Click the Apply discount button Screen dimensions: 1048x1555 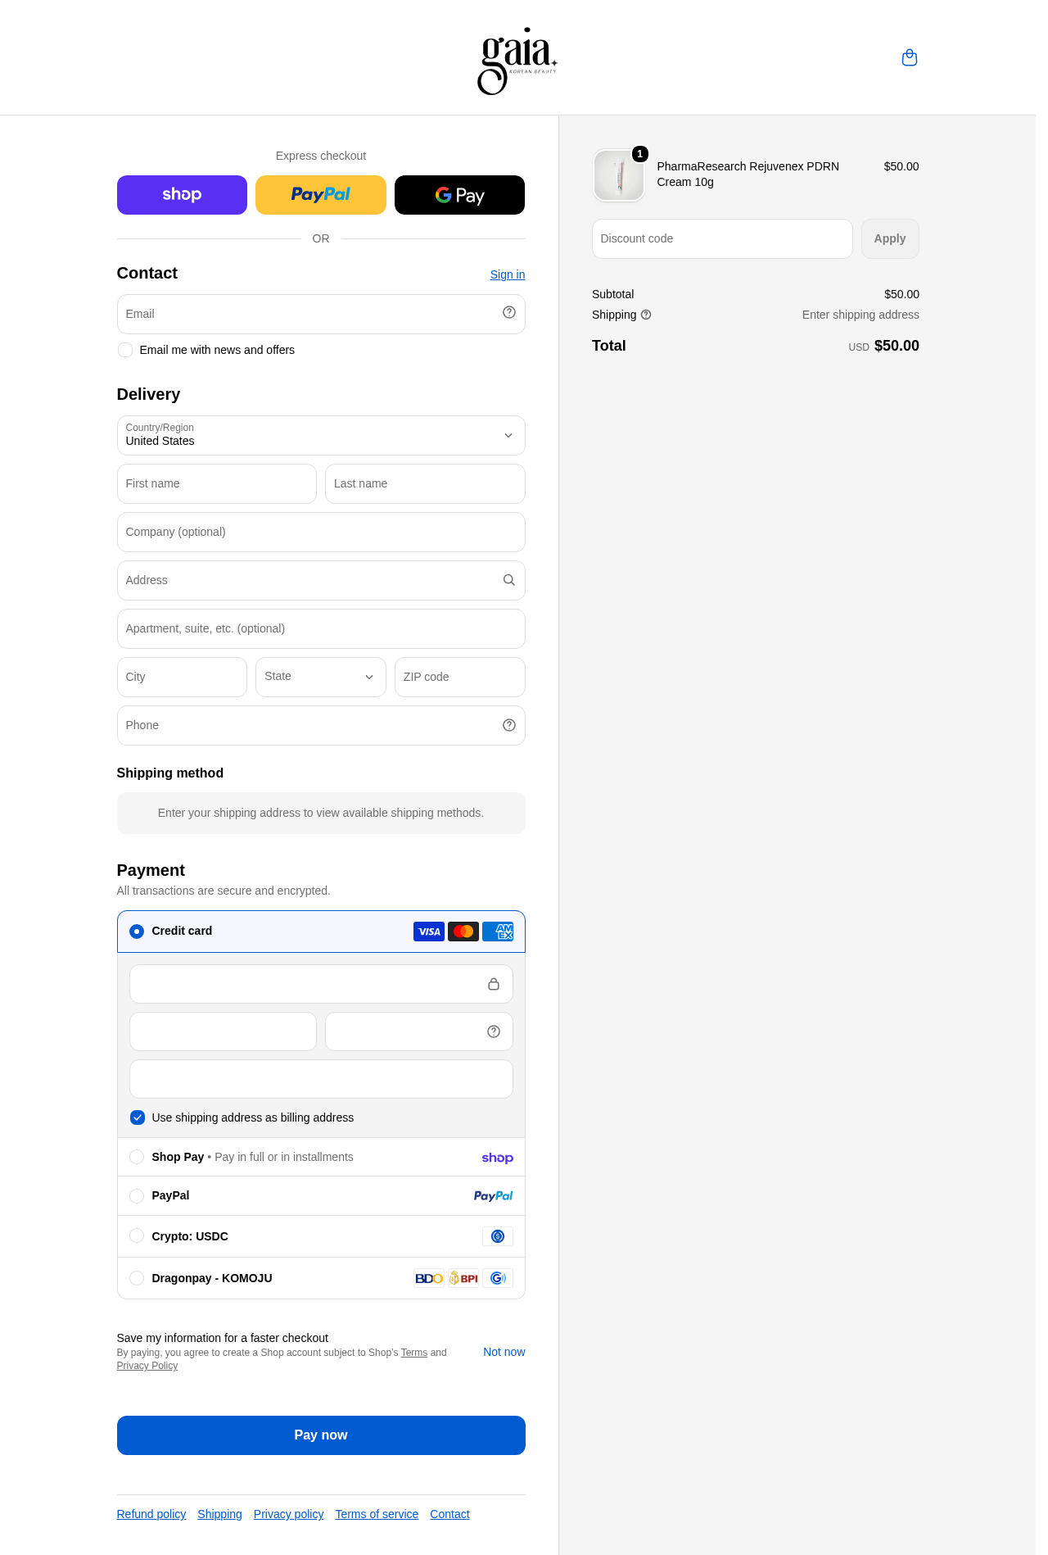tap(890, 238)
